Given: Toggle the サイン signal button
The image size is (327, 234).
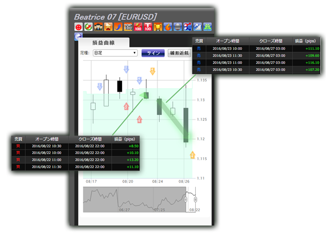Looking at the screenshot, I should point(153,53).
